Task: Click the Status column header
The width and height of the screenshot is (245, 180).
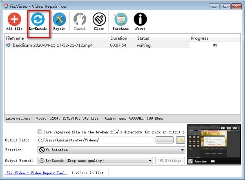Action: pyautogui.click(x=163, y=38)
